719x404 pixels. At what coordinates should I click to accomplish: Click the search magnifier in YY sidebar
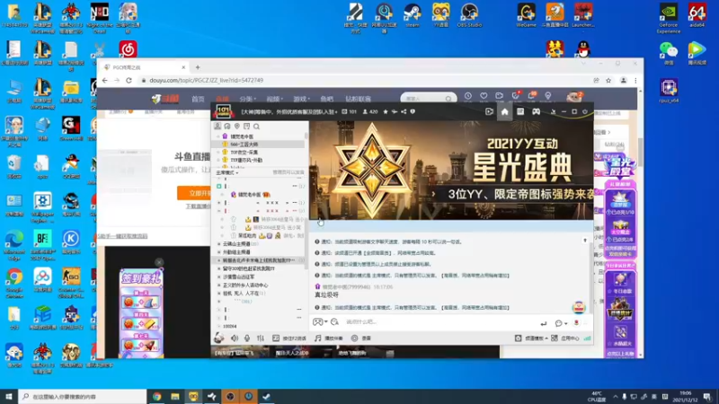256,127
